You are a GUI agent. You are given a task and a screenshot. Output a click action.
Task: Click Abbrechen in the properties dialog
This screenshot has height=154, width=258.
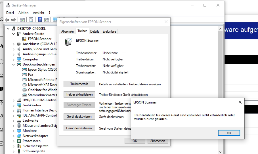tap(158, 141)
